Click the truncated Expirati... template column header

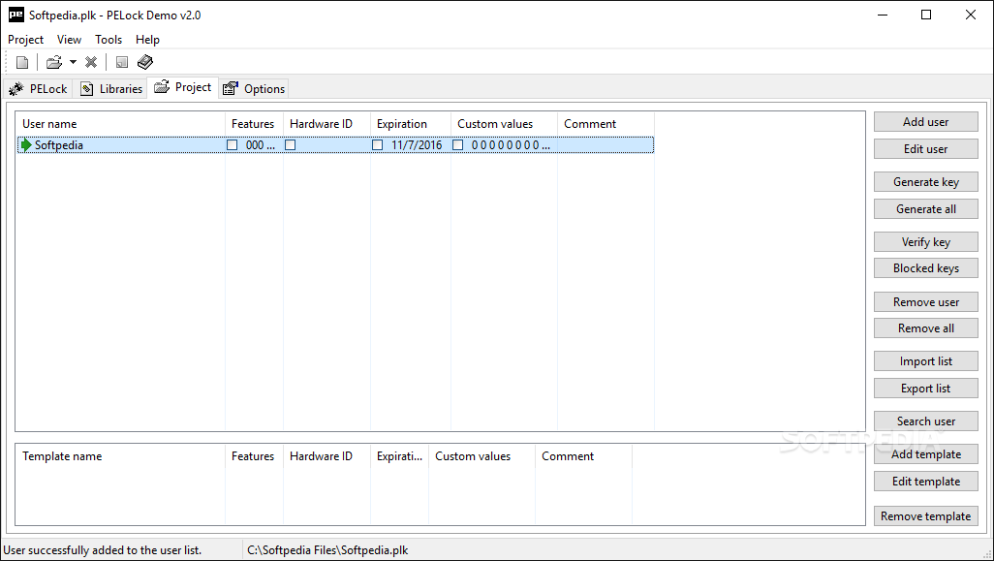399,456
